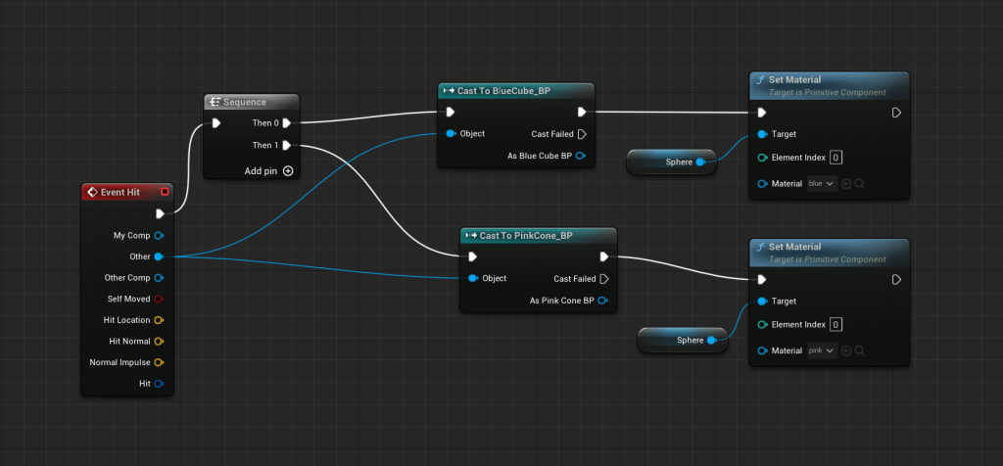This screenshot has height=466, width=1003.
Task: Click the Other output pin on Event Hit
Action: pos(159,256)
